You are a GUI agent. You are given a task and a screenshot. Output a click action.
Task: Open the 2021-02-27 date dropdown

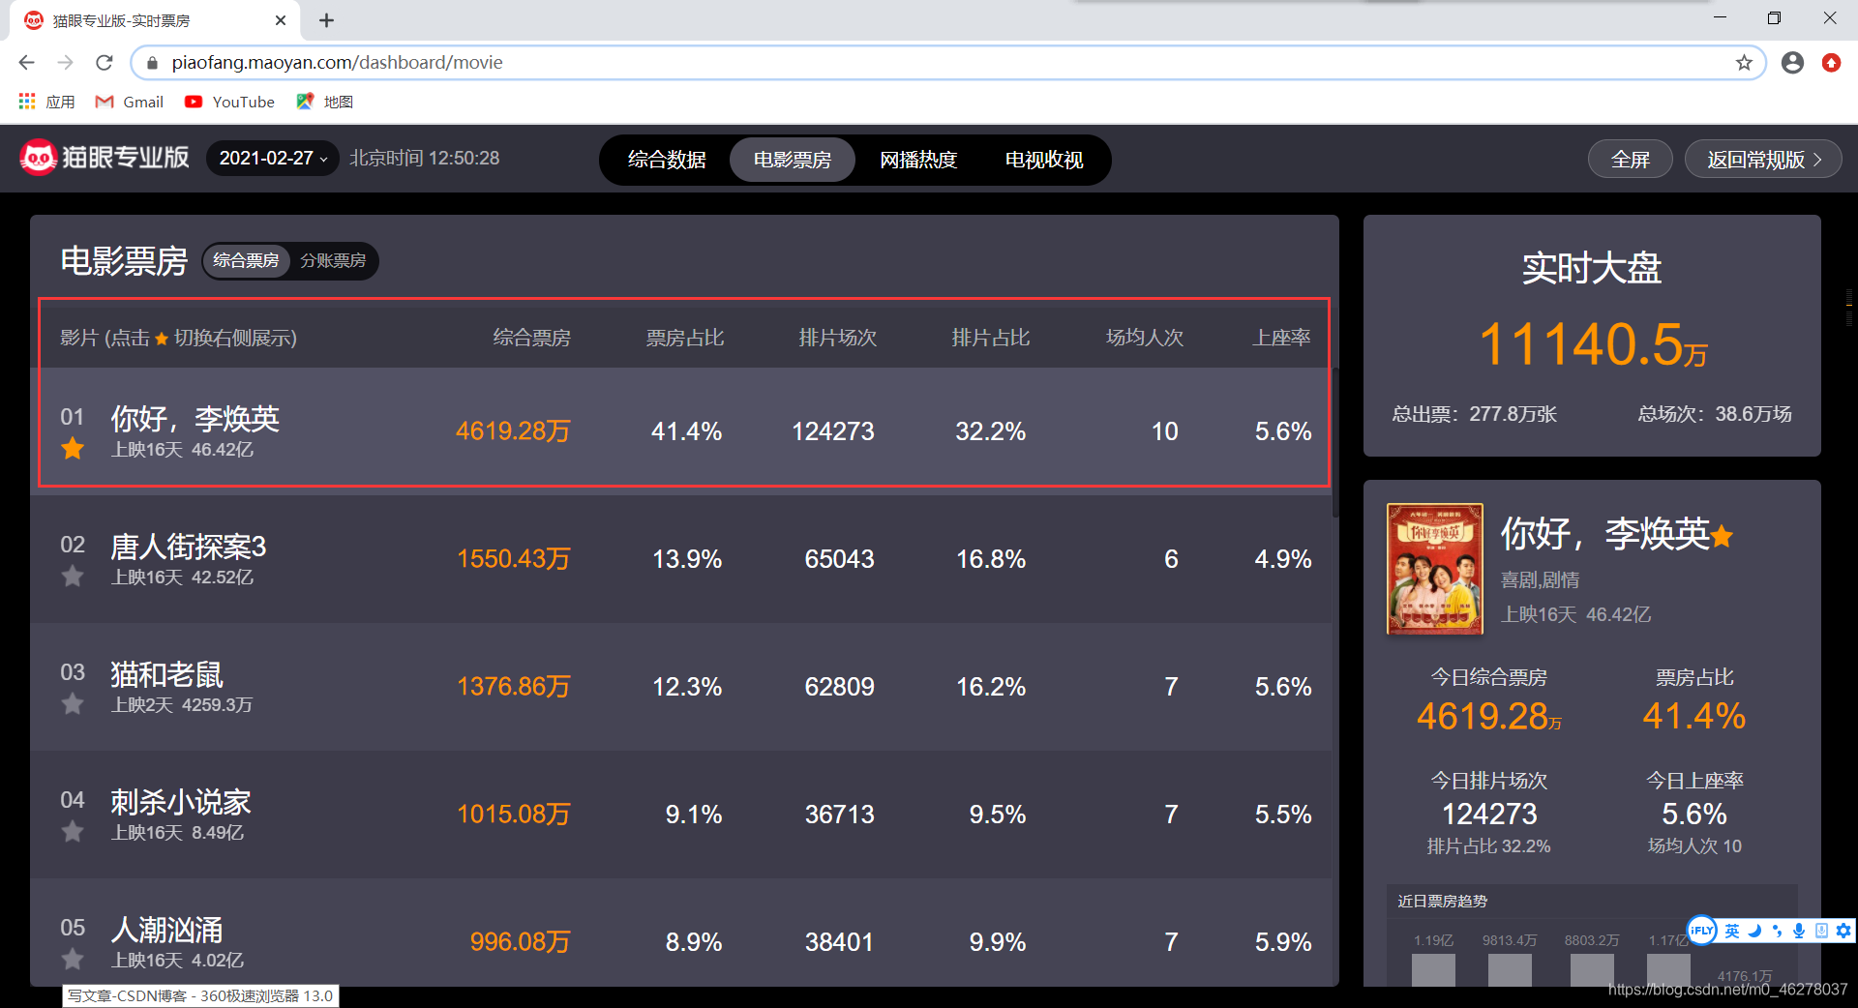(x=273, y=158)
